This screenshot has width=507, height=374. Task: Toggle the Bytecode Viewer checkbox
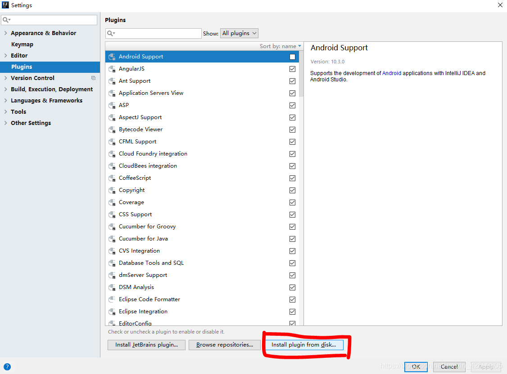(292, 130)
